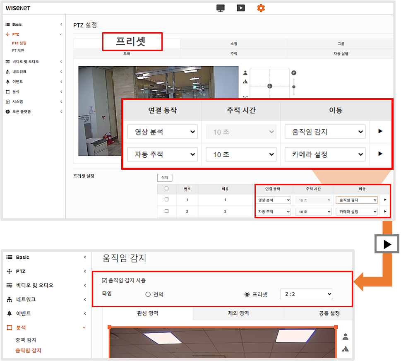Open the live monitor view icon
Image resolution: width=401 pixels, height=361 pixels.
coord(221,8)
